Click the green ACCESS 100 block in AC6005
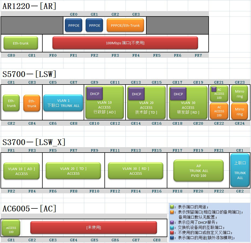This screenshot has width=251, height=243. pyautogui.click(x=11, y=228)
